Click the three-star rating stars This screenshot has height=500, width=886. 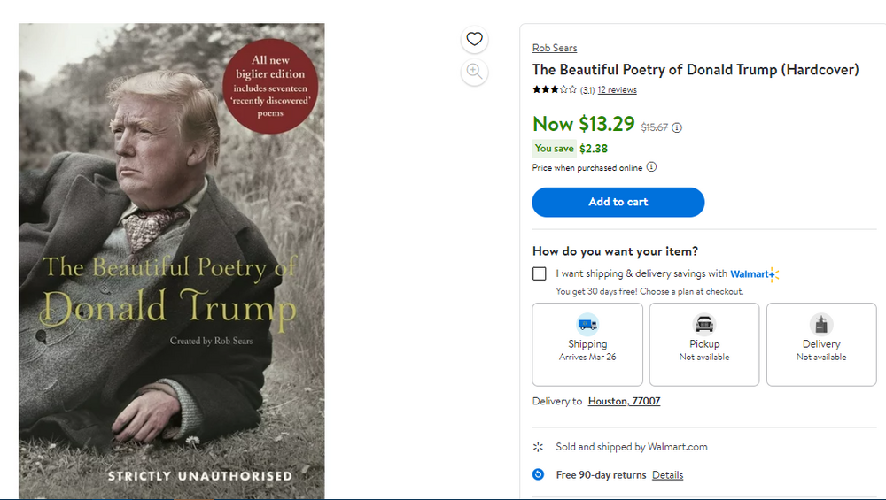pos(555,89)
